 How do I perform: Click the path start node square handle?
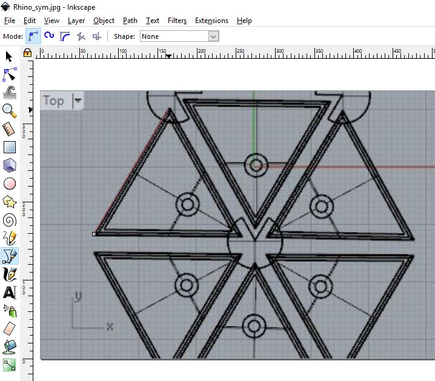94,234
